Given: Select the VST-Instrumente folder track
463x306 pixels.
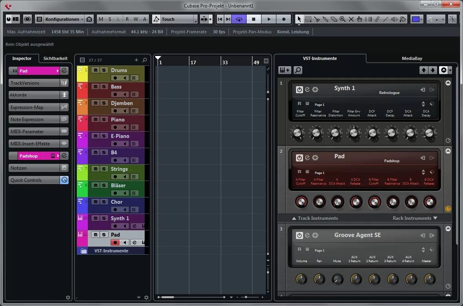Looking at the screenshot, I should click(x=111, y=250).
